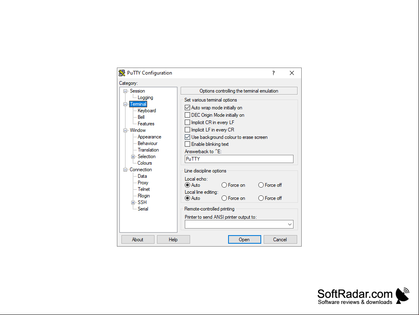419x315 pixels.
Task: Open Selection settings category
Action: click(x=146, y=157)
